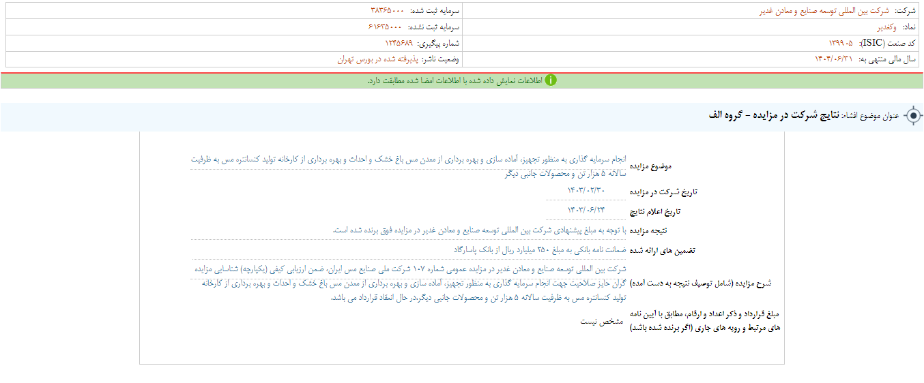The height and width of the screenshot is (383, 924).
Task: Click the unregistered capital value 61635000
Action: 385,27
